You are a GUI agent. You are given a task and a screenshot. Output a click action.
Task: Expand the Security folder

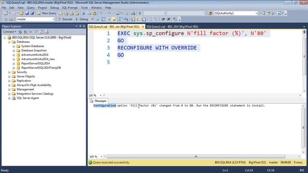9,72
